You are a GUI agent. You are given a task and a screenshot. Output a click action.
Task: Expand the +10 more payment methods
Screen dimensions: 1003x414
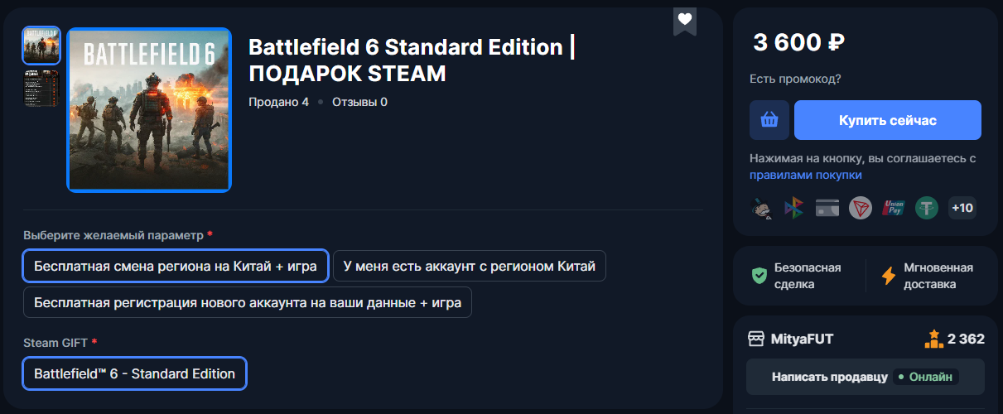[x=962, y=208]
